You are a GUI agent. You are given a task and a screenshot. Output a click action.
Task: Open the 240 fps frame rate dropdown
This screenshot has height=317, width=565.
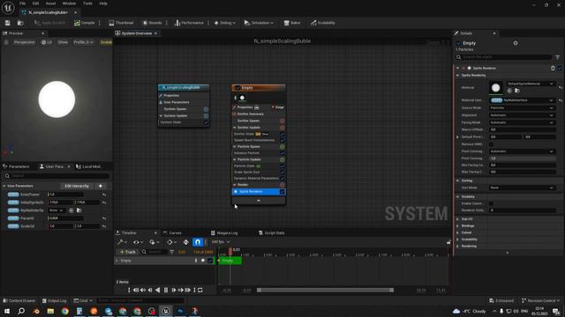pos(221,242)
